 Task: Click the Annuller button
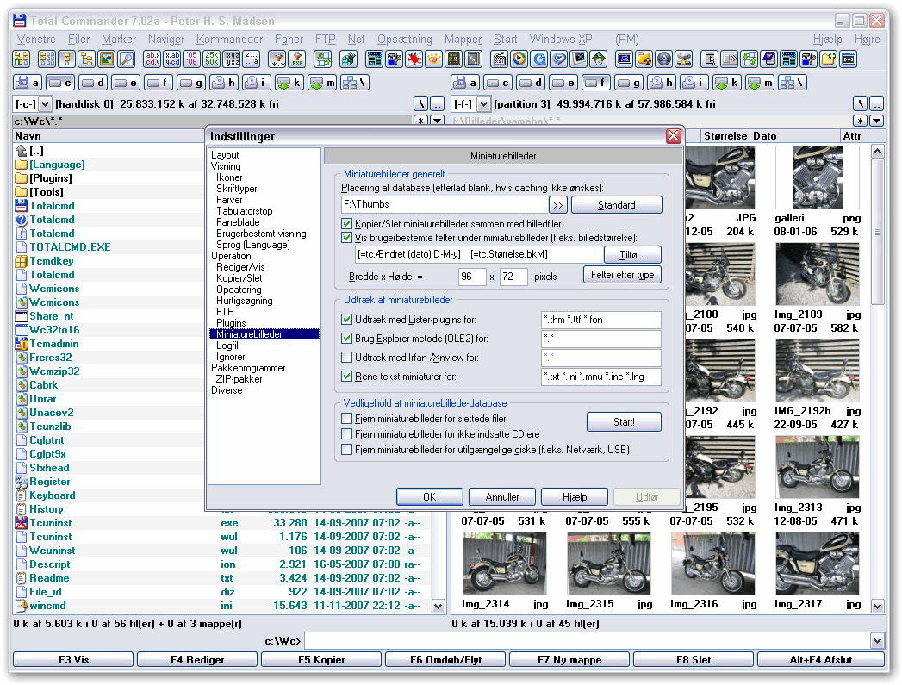click(x=502, y=497)
